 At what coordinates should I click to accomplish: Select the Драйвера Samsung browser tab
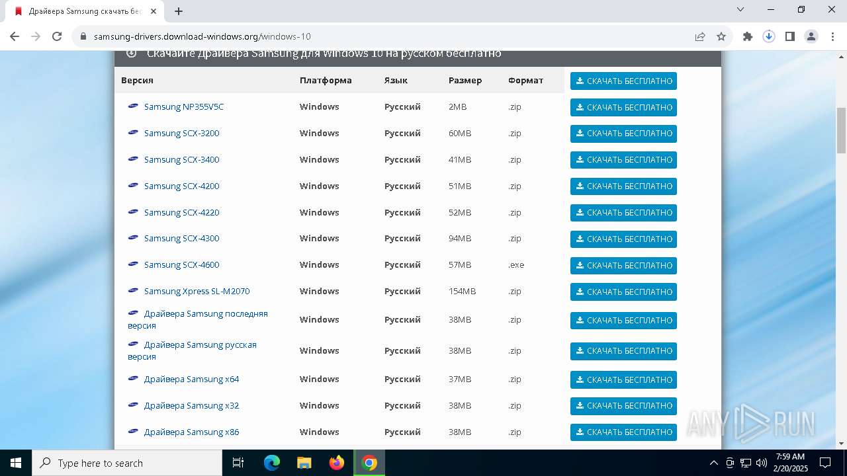85,11
